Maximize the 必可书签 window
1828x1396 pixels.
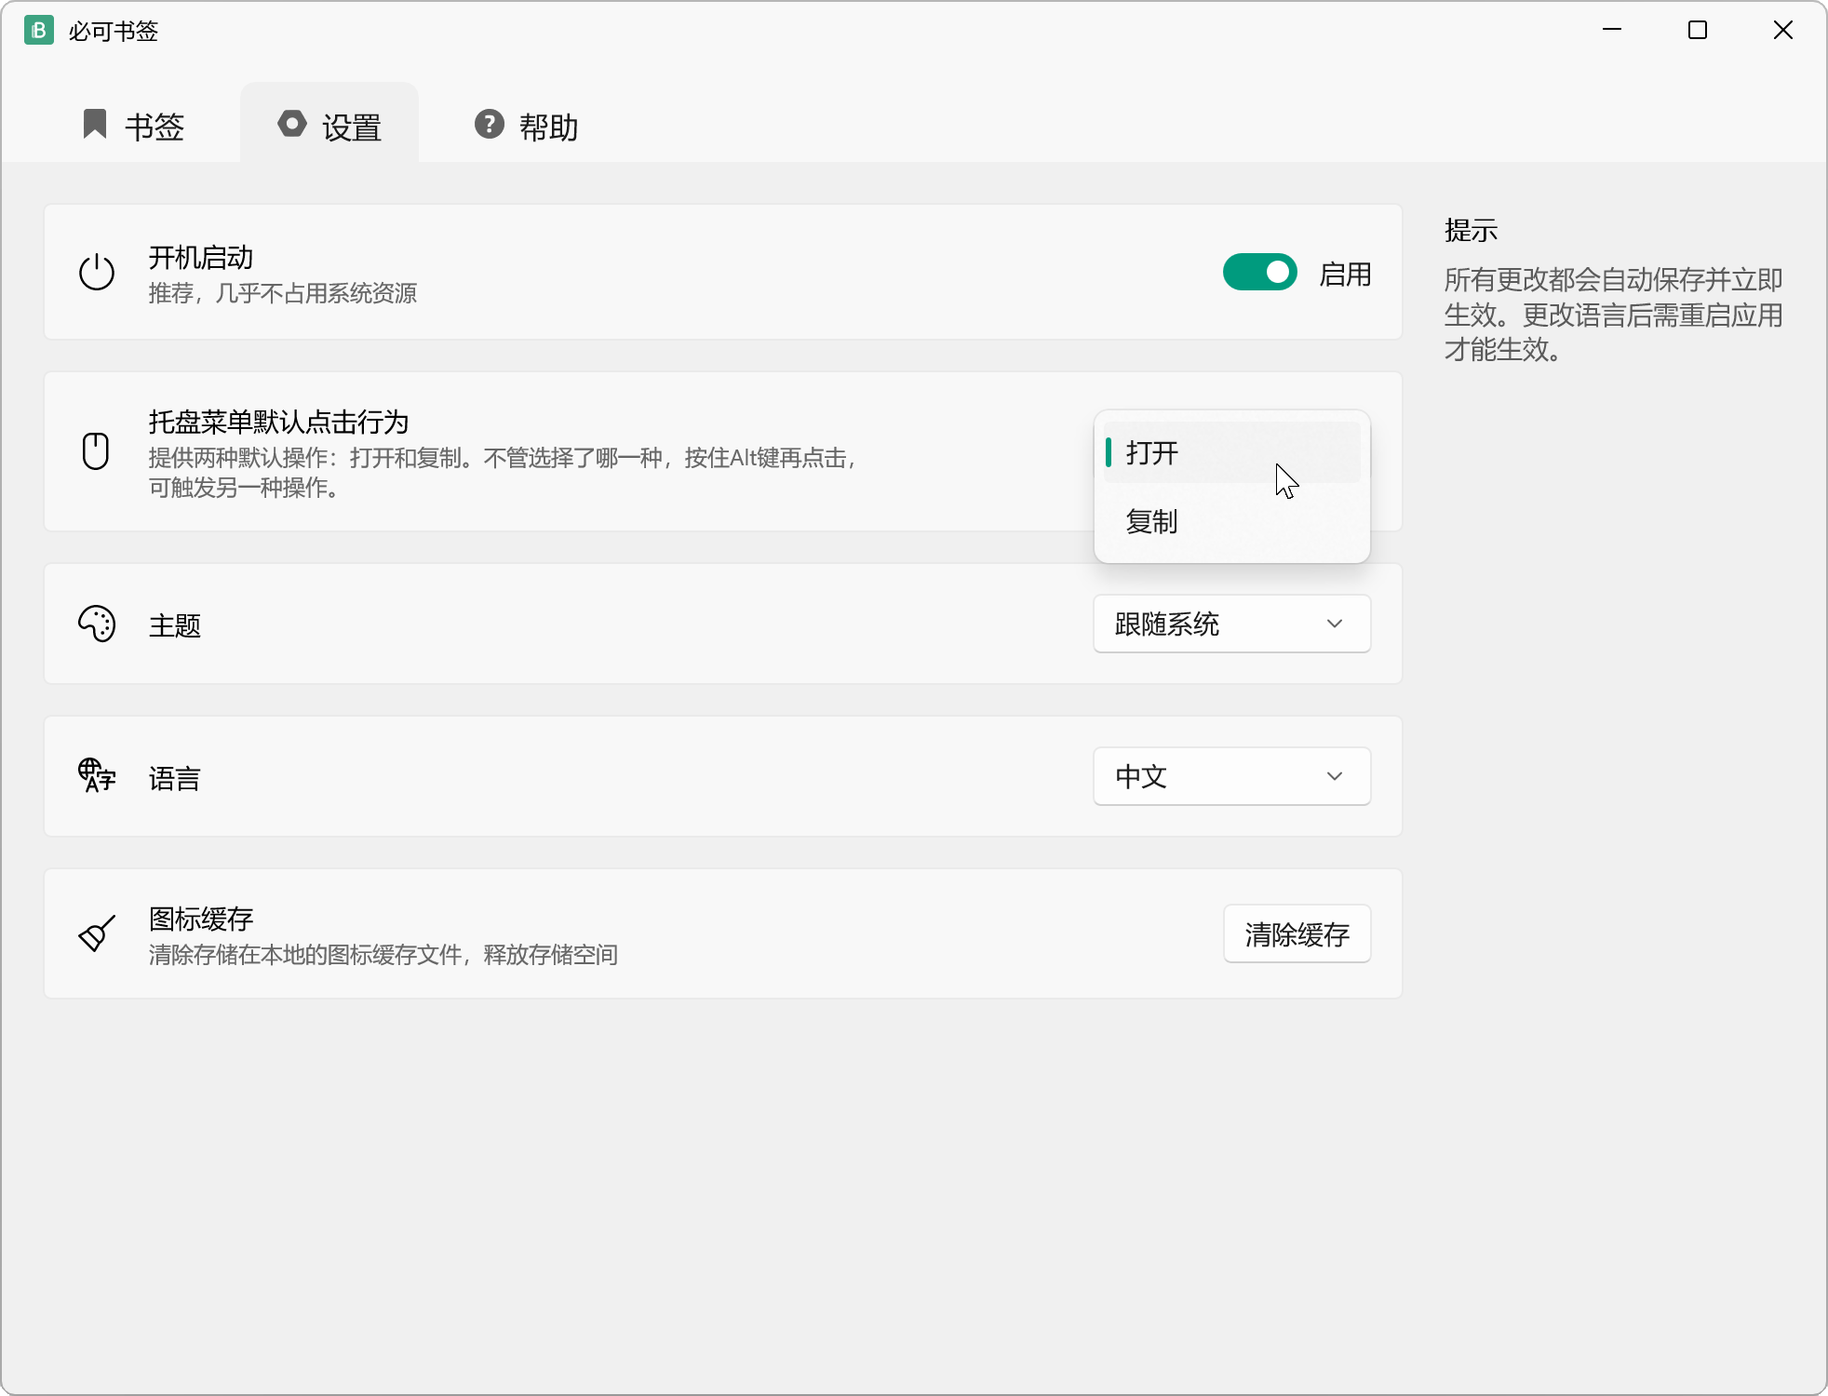[x=1698, y=30]
